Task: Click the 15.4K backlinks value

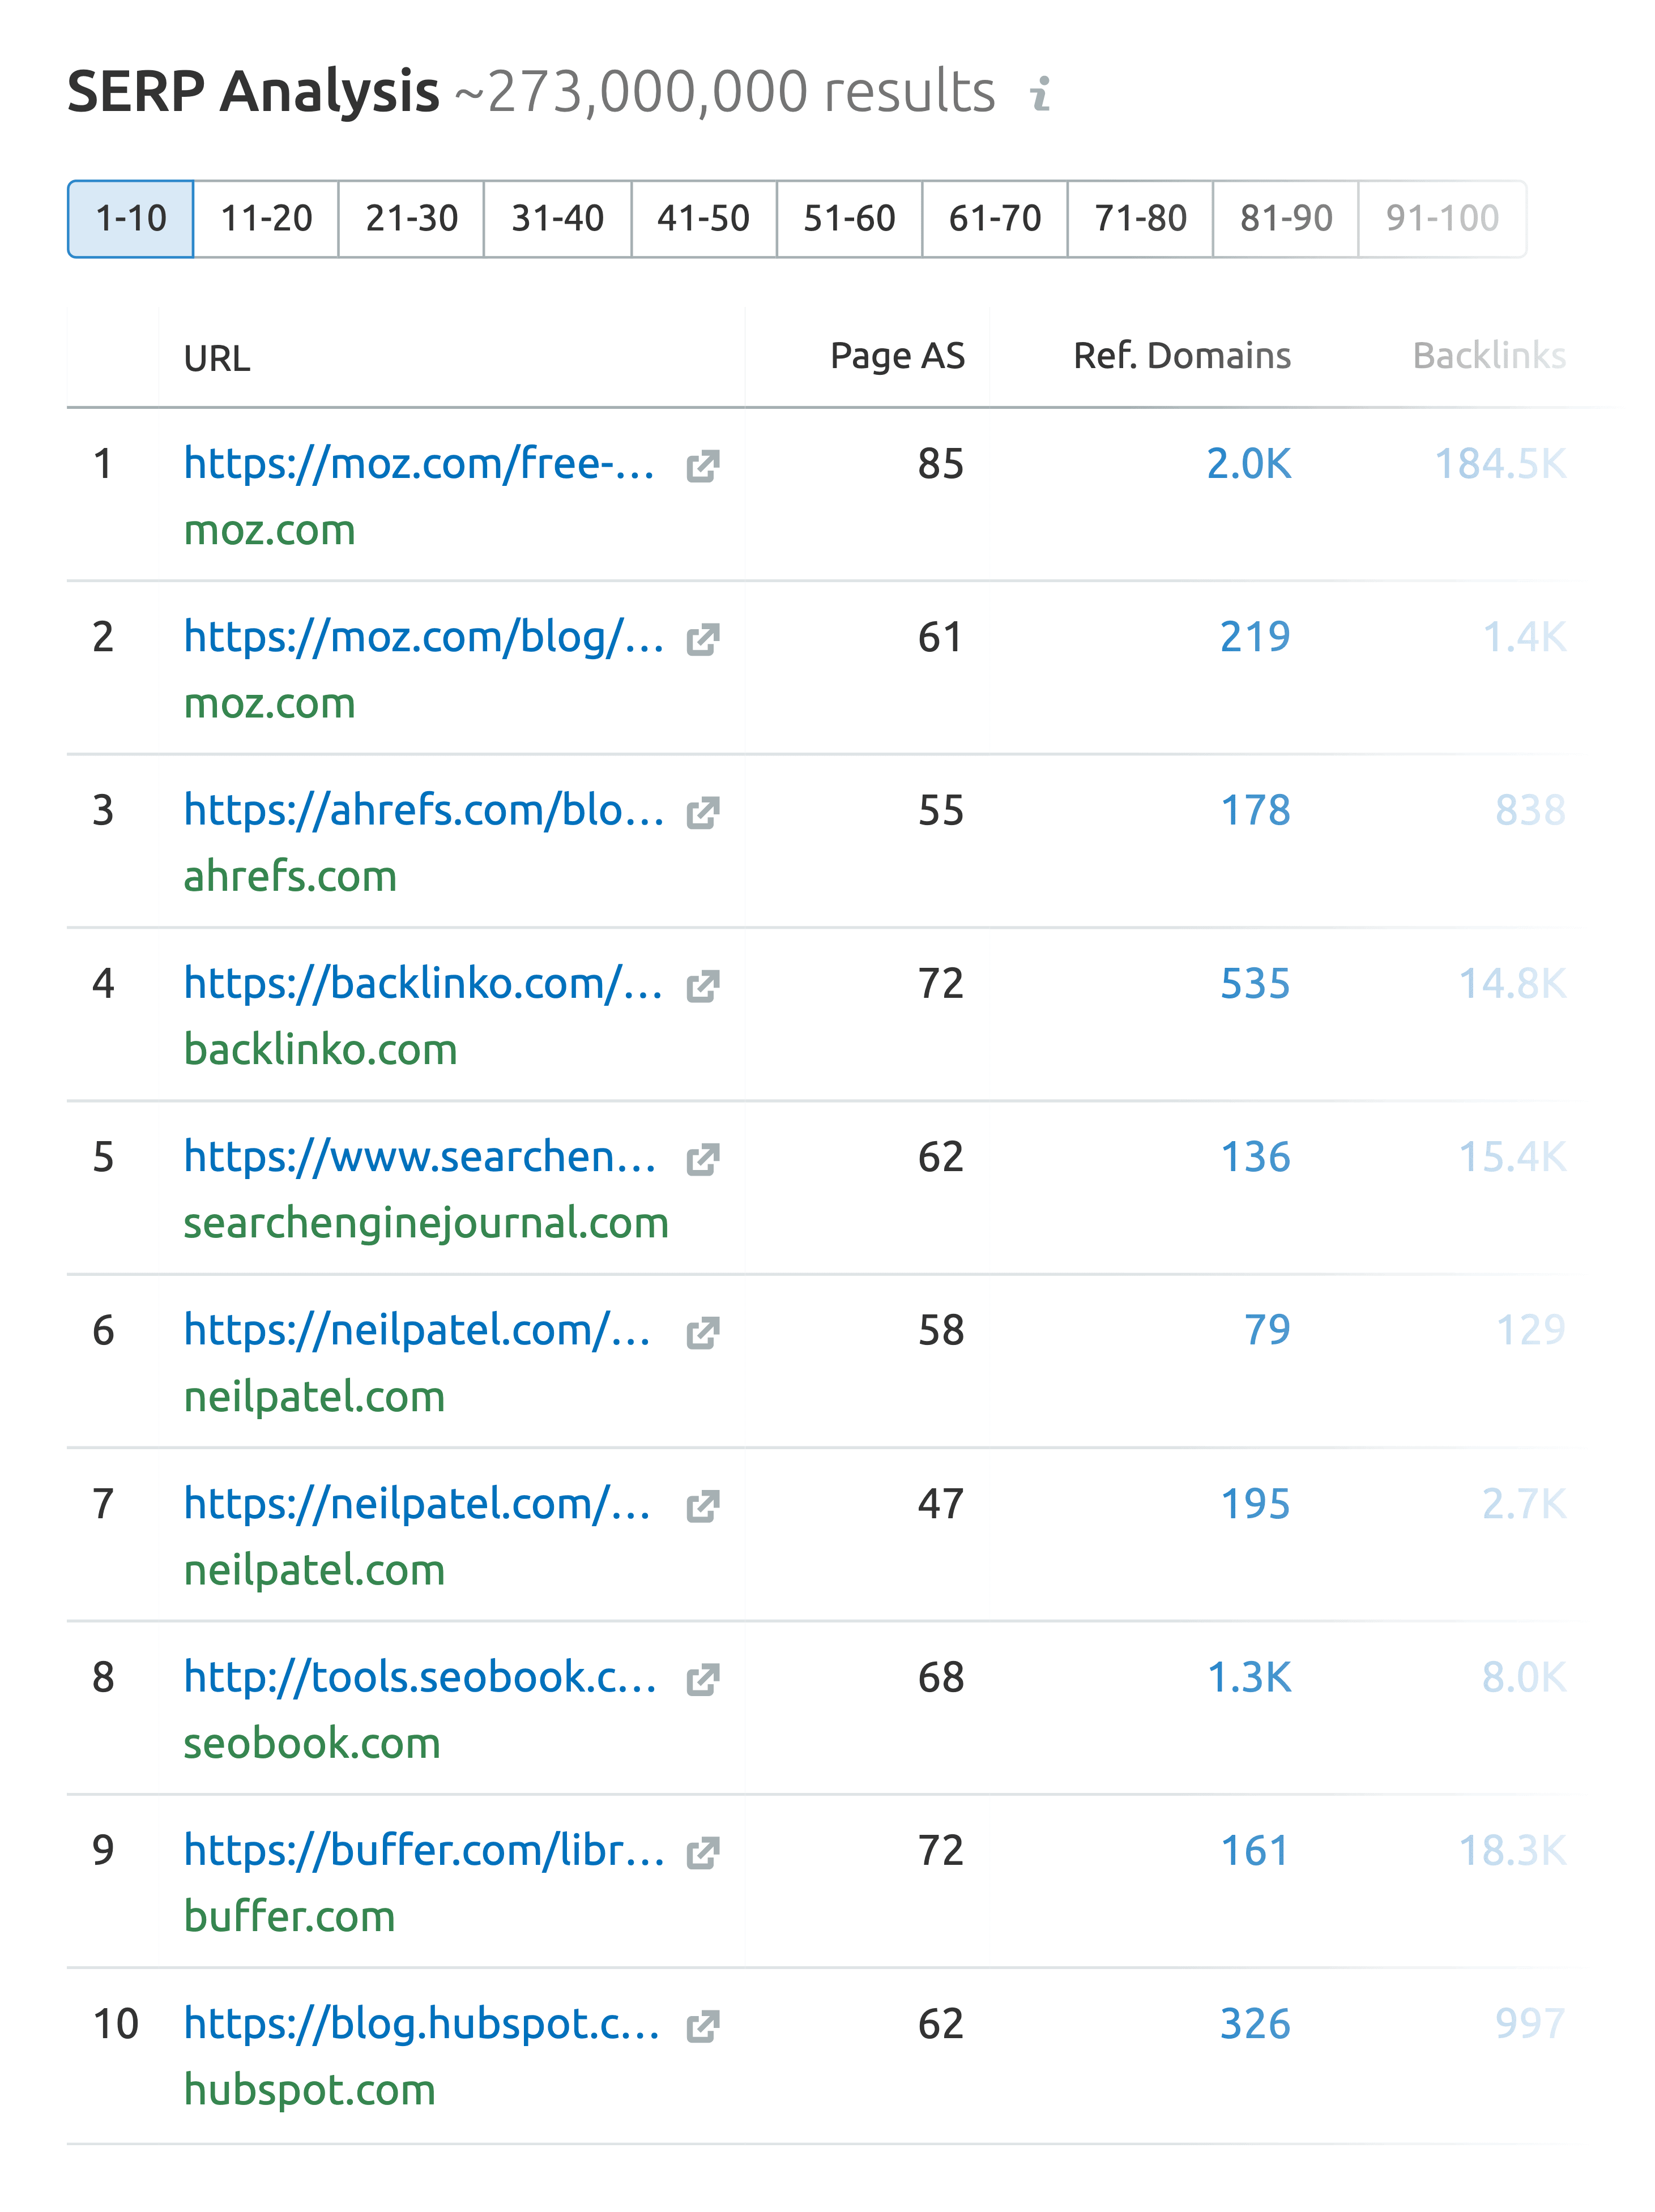Action: pyautogui.click(x=1512, y=1157)
